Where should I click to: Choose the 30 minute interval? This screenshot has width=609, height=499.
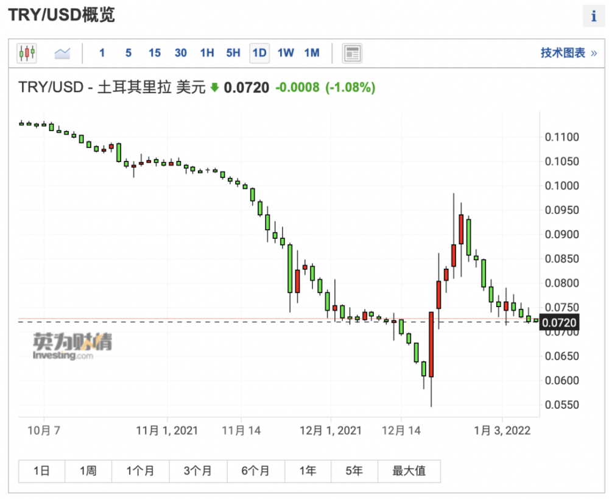pos(181,53)
